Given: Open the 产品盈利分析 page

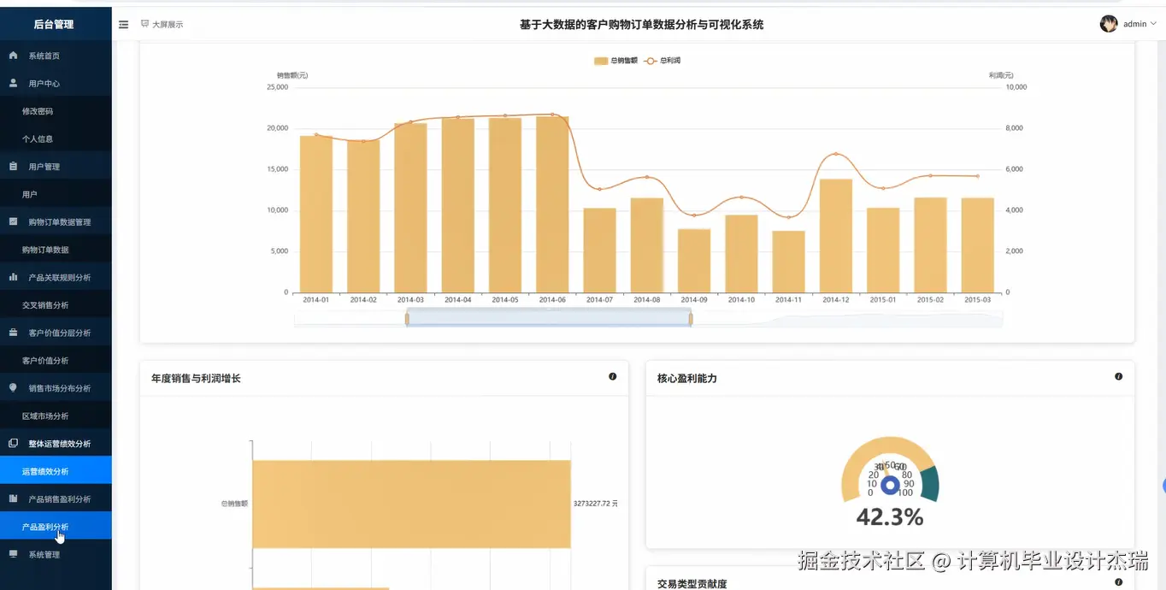Looking at the screenshot, I should tap(56, 527).
